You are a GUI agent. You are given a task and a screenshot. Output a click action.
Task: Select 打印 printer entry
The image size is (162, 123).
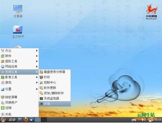tap(55, 77)
